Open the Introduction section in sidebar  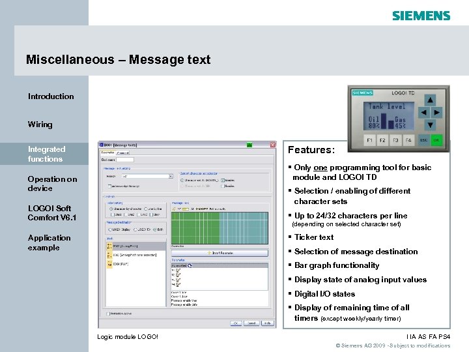coord(51,96)
